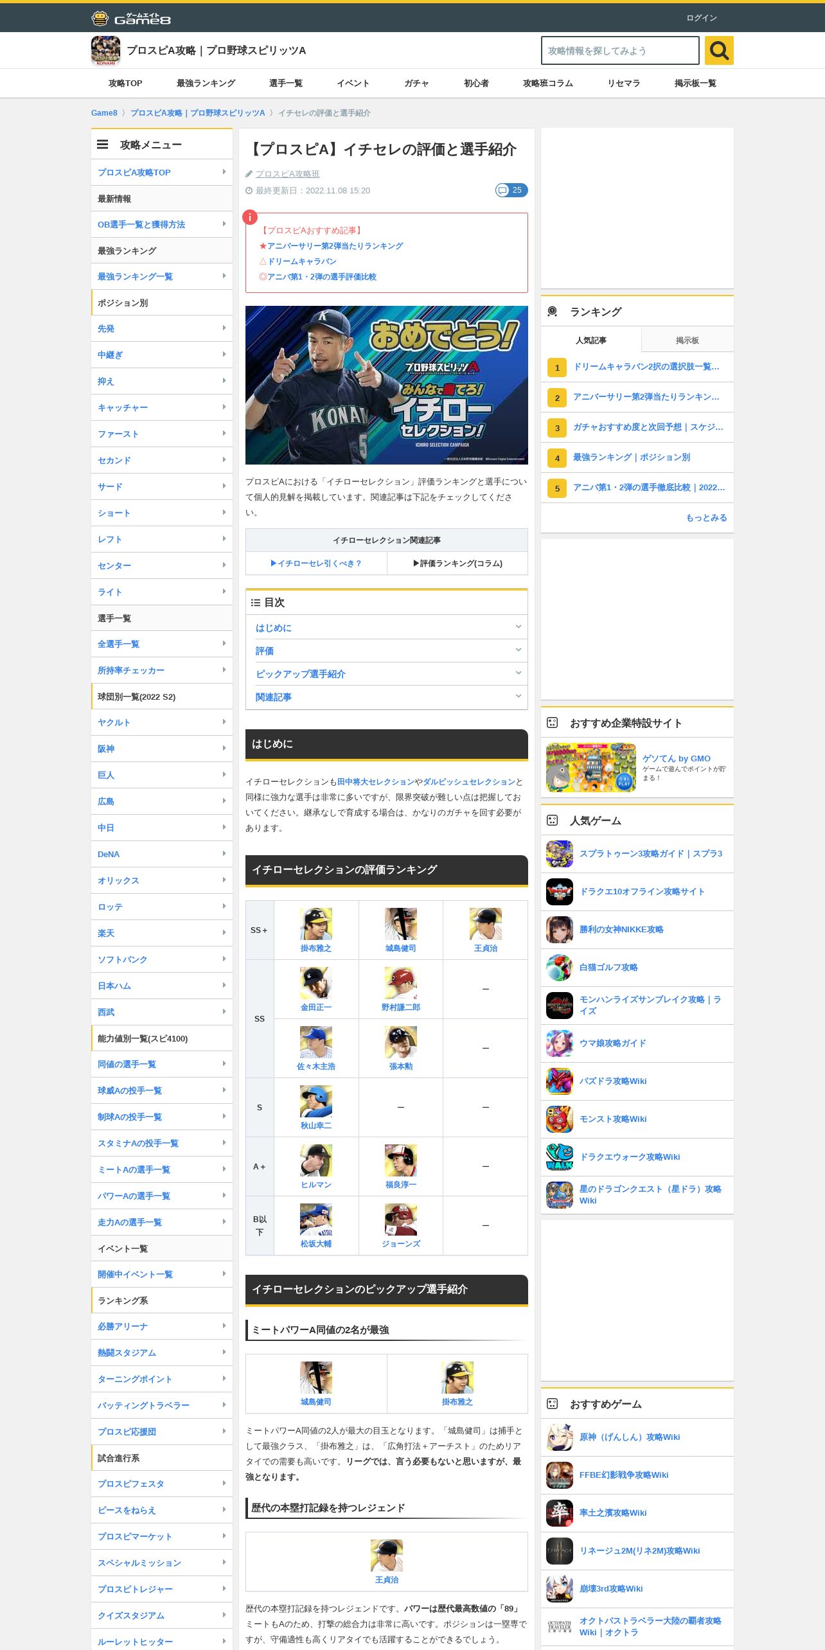825x1650 pixels.
Task: Click the Ichiro Selection banner image
Action: pos(387,385)
